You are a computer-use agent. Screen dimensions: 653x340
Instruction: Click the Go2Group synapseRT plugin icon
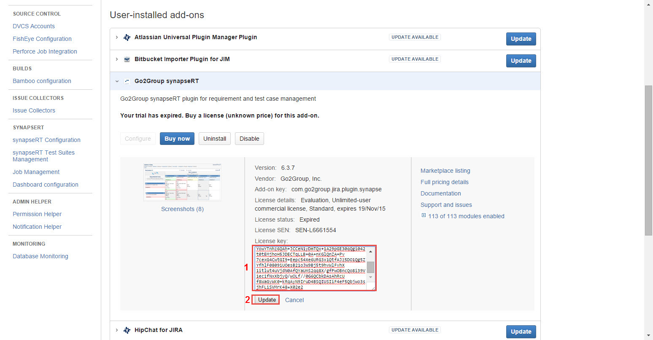pos(127,81)
